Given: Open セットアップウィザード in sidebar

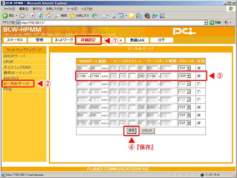Looking at the screenshot, I should 24,50.
